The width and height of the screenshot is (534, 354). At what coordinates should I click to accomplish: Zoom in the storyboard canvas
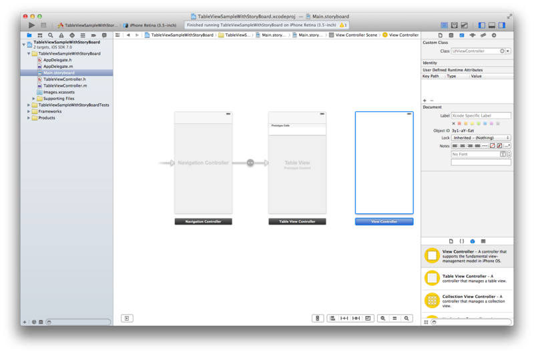pos(407,318)
